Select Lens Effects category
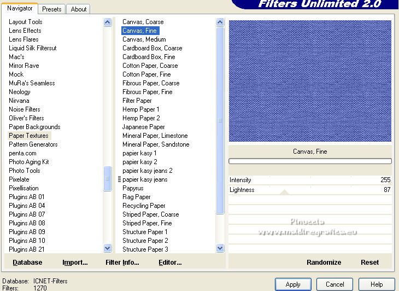The width and height of the screenshot is (399, 291). (x=25, y=31)
